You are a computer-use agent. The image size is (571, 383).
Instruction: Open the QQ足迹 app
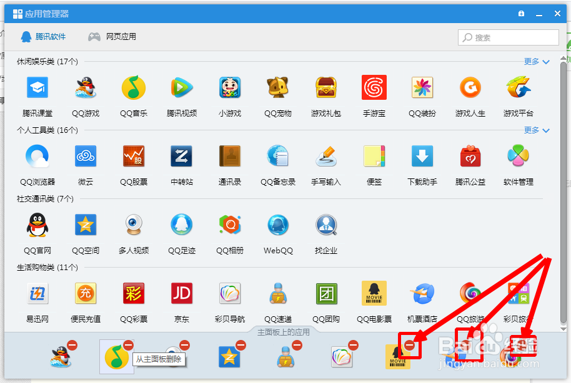182,225
